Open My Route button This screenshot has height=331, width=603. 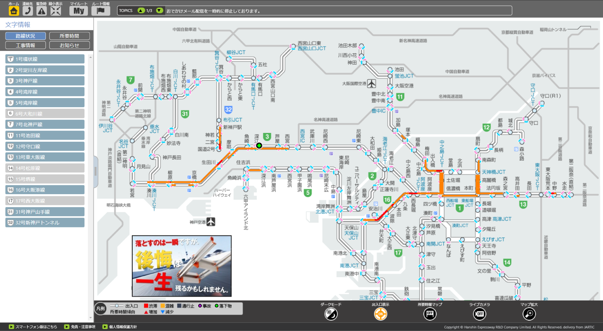(x=79, y=11)
